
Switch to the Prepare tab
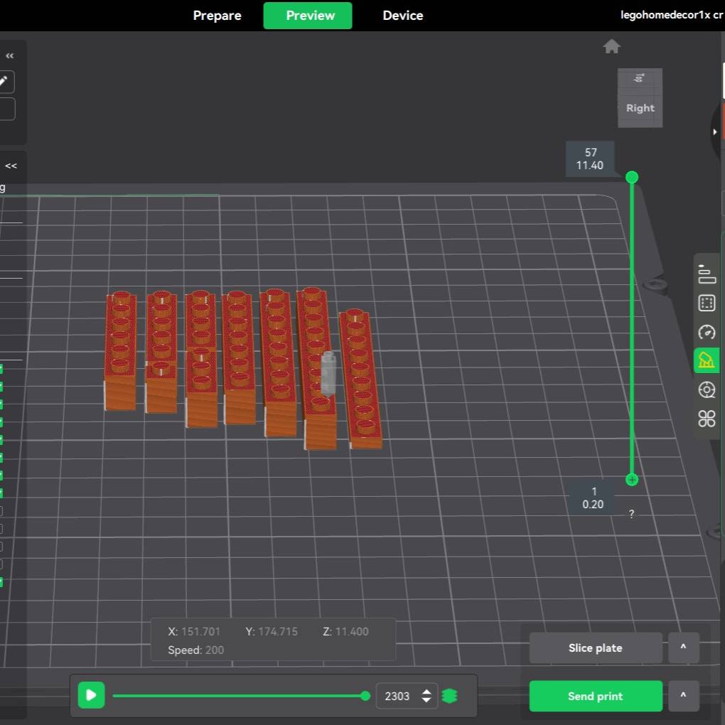click(x=217, y=16)
